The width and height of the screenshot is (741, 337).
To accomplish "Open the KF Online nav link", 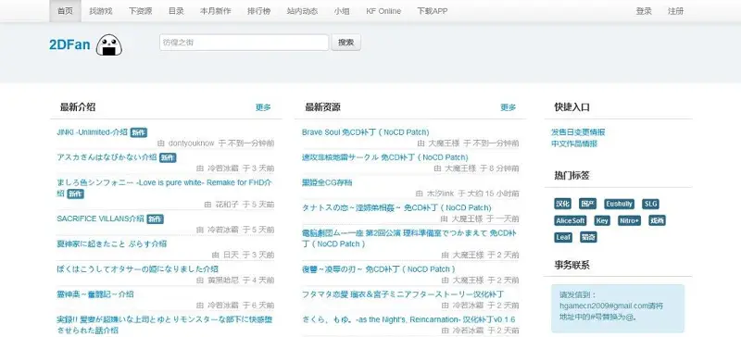I will [x=383, y=11].
